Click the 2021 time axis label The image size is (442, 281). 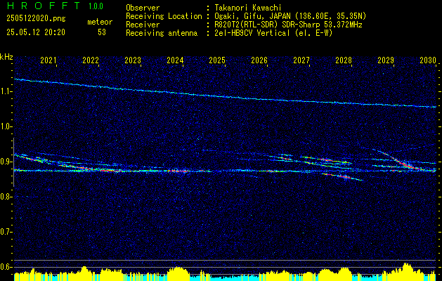point(48,60)
